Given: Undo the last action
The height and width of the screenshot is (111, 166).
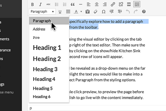Looking at the screenshot, I should click(x=128, y=12).
